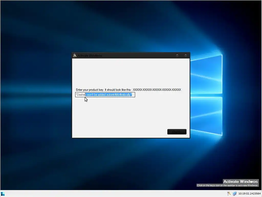Click the keys icon in dialog title bar

75,55
